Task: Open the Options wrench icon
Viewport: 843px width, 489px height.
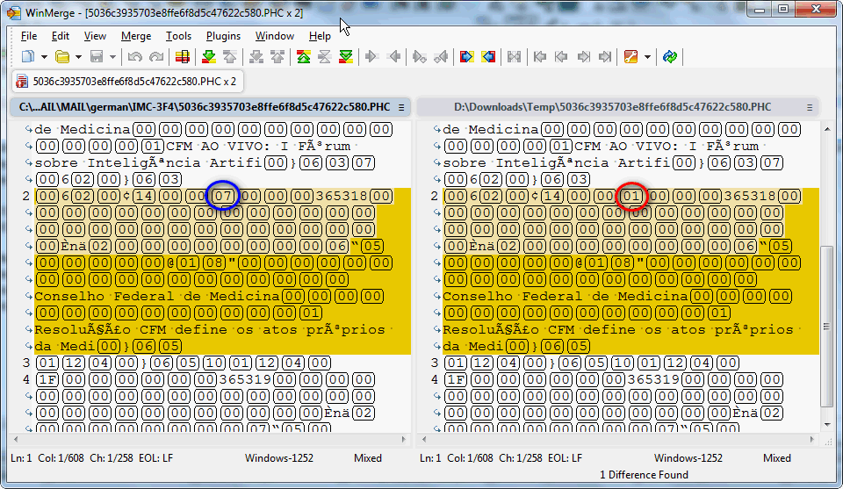Action: pos(630,57)
